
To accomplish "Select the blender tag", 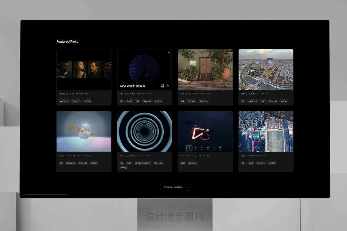I will 191,101.
